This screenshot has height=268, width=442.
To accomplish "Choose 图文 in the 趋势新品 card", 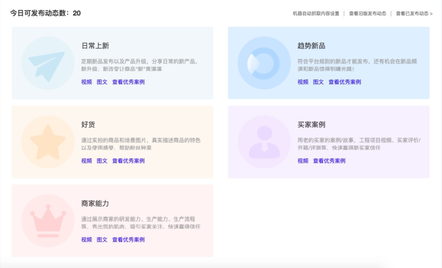I will (x=318, y=82).
